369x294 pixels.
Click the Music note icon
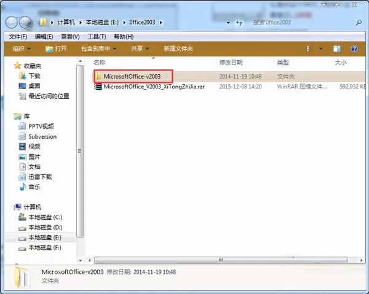(x=22, y=187)
